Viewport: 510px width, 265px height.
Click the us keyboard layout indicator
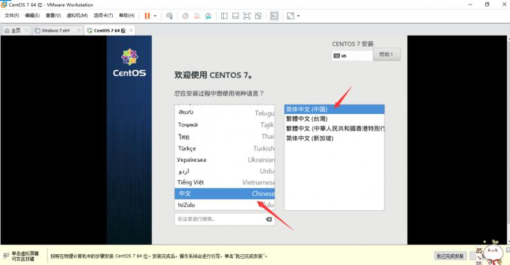(353, 55)
